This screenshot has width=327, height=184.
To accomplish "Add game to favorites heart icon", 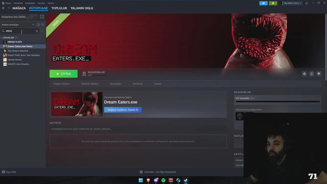I will pyautogui.click(x=319, y=74).
